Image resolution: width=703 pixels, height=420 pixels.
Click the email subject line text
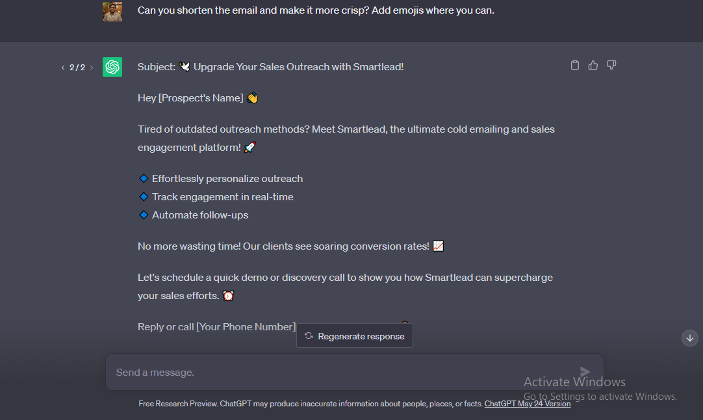point(270,66)
